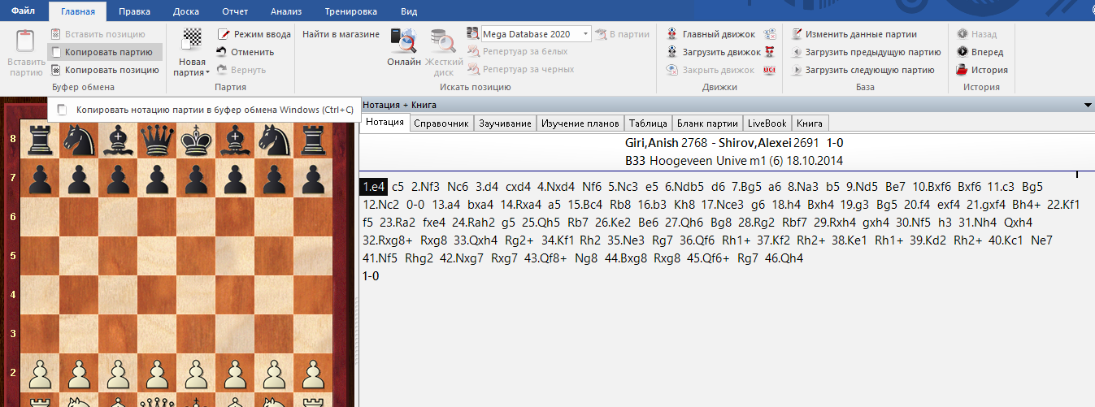
Task: Click the Вперед history icon
Action: click(x=962, y=52)
